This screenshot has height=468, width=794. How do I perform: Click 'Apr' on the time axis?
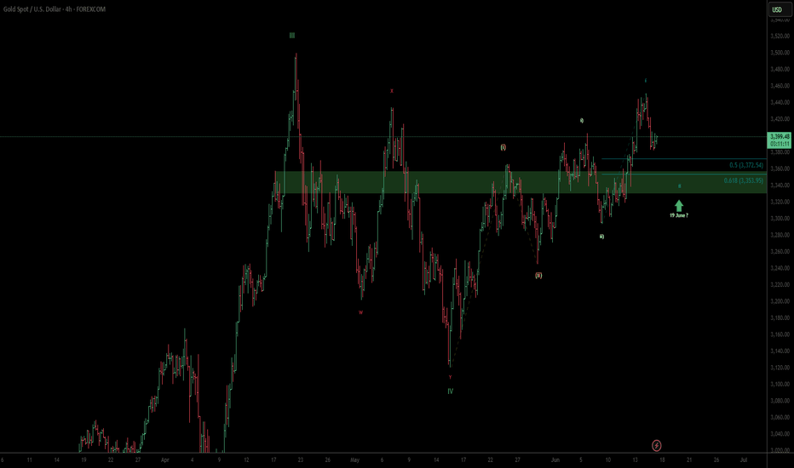coord(164,459)
